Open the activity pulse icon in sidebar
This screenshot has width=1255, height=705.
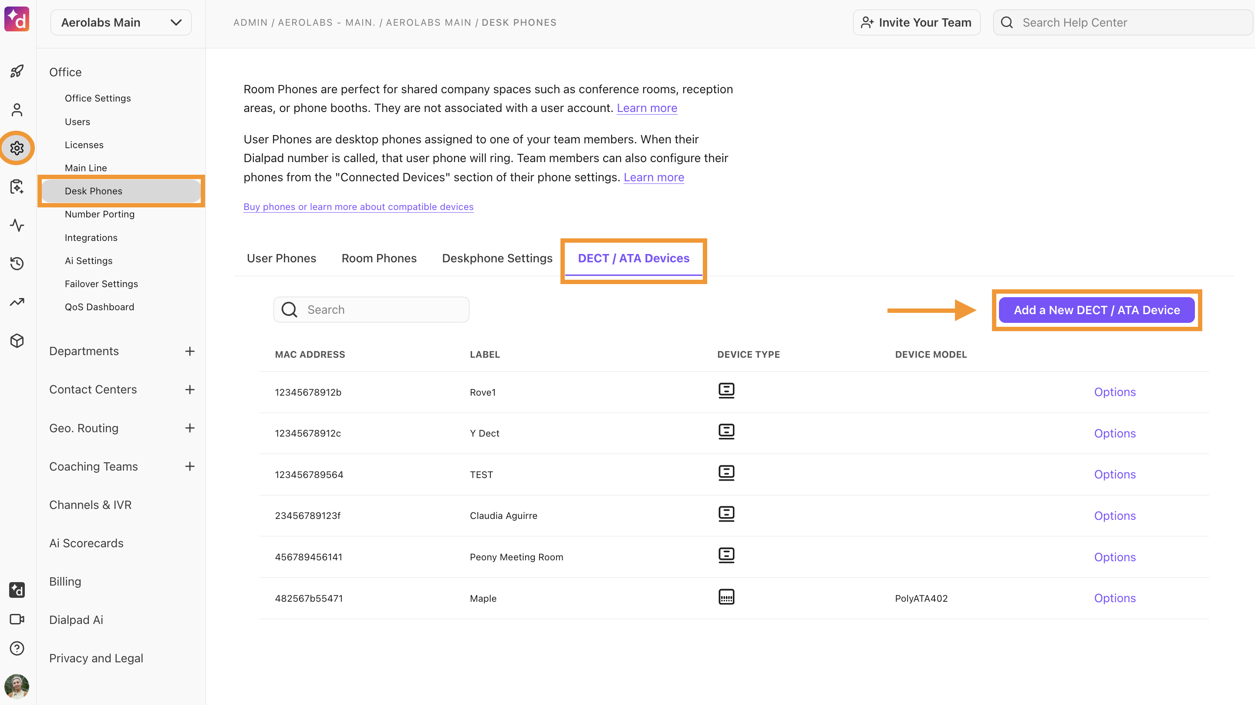click(x=17, y=225)
